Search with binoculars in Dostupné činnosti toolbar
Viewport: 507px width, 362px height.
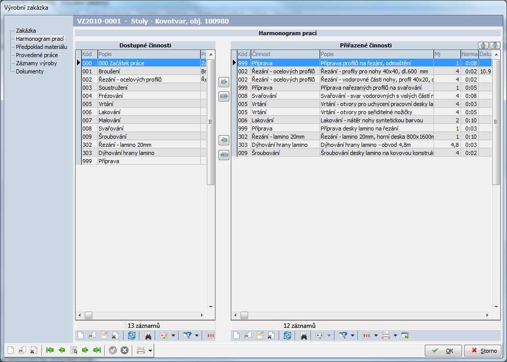tap(148, 336)
